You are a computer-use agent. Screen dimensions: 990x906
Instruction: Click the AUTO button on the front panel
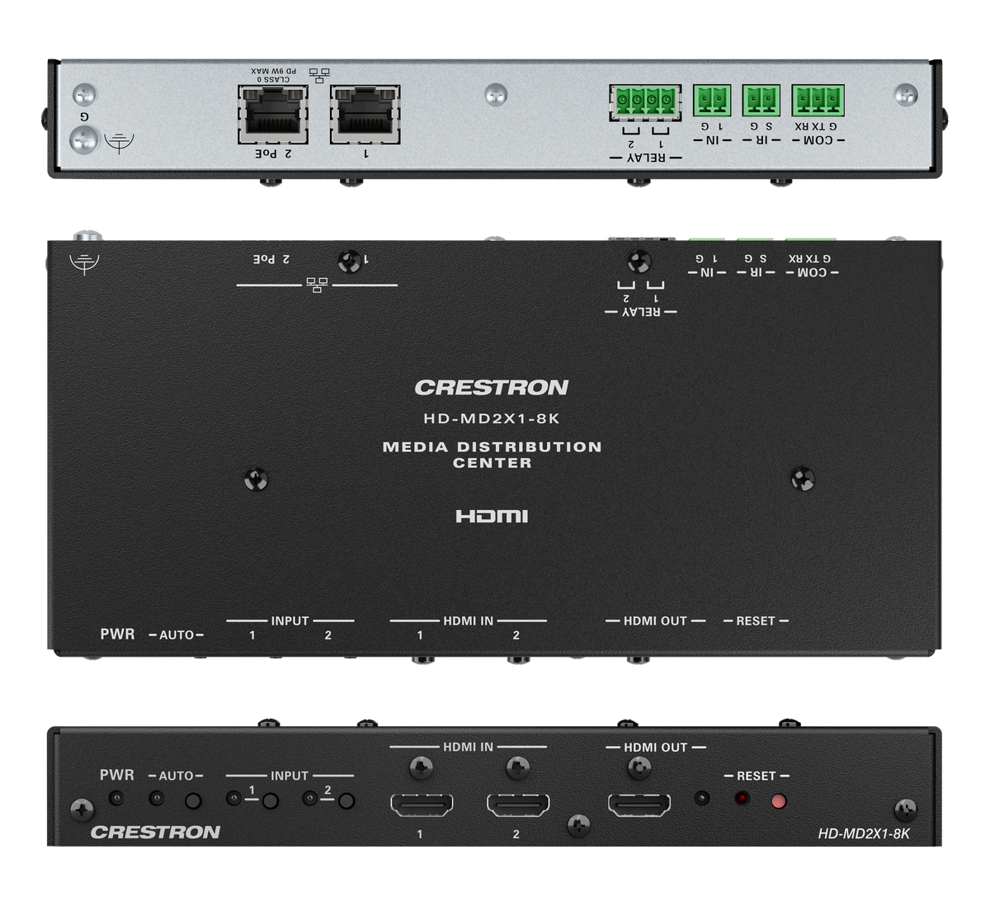tap(193, 800)
